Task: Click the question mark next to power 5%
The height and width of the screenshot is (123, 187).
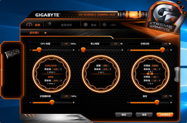Action: 160,69
